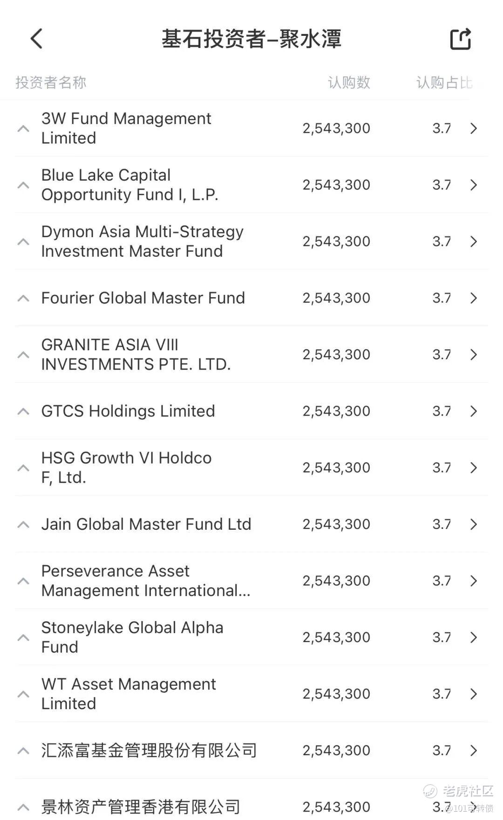Open 景林资产管理香港有限公司 investor name

(x=141, y=807)
